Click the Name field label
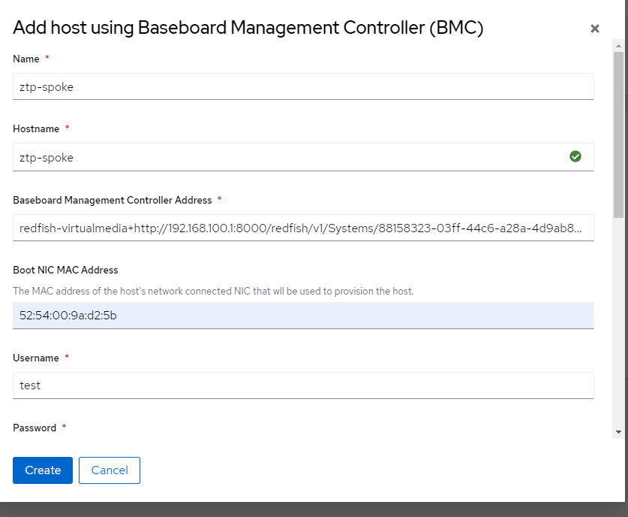The image size is (628, 517). click(x=26, y=59)
